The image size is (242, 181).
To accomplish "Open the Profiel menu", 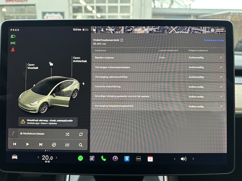I will pyautogui.click(x=108, y=30).
